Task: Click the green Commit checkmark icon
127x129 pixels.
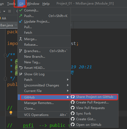Action: pos(21,10)
